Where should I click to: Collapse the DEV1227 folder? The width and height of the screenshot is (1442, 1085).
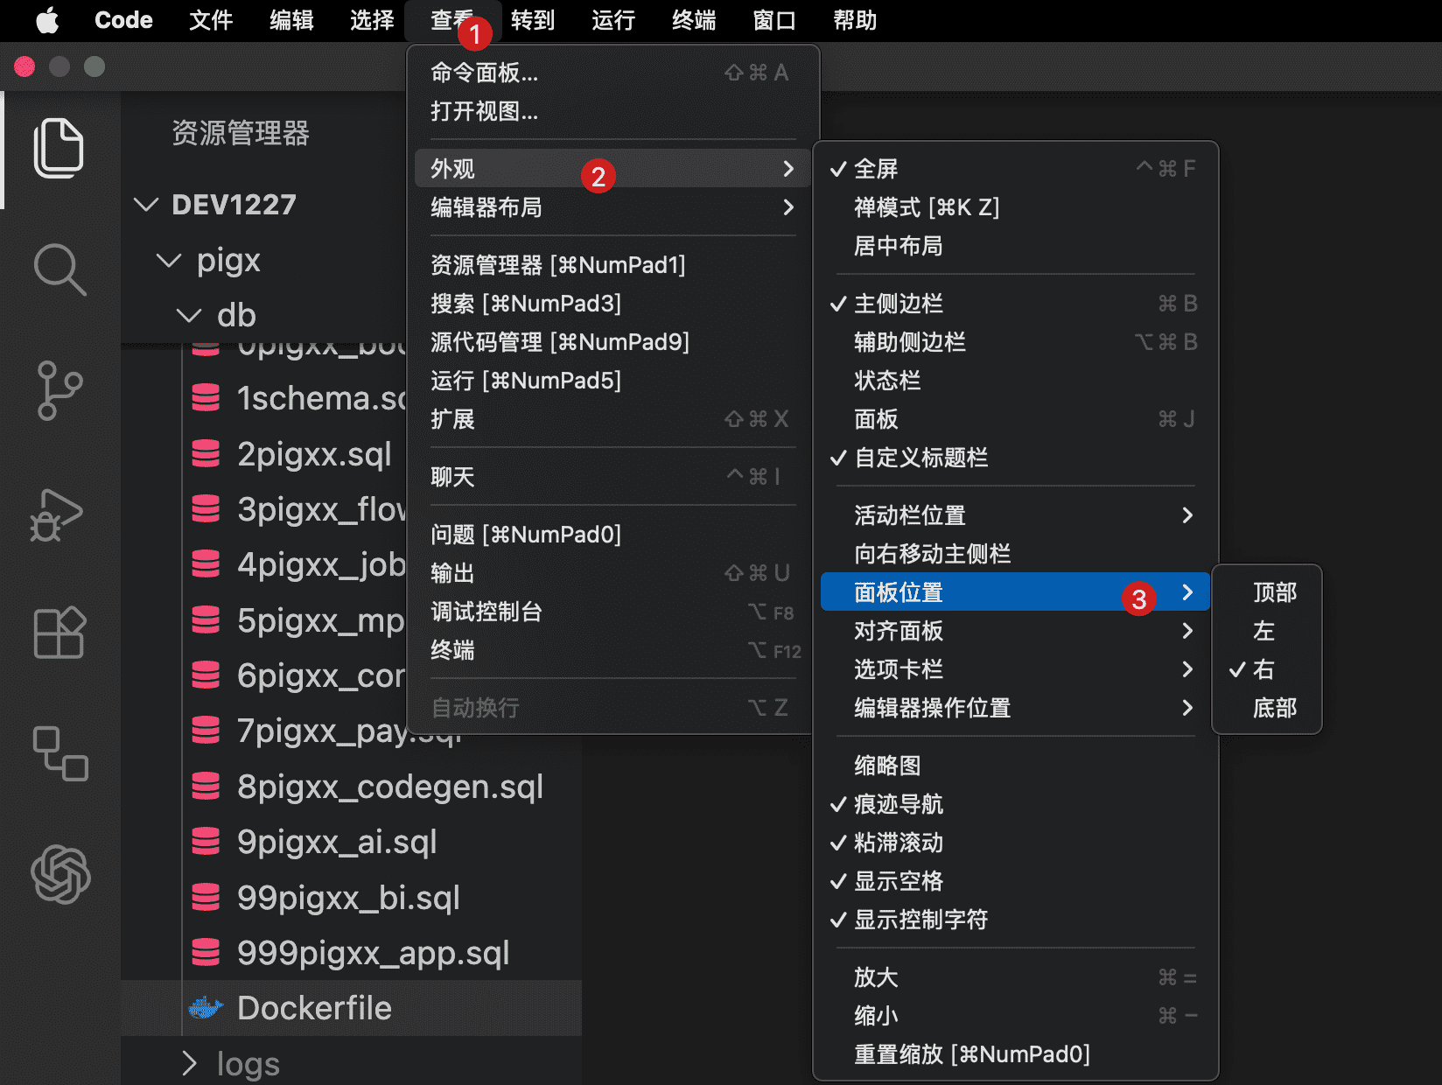[145, 205]
